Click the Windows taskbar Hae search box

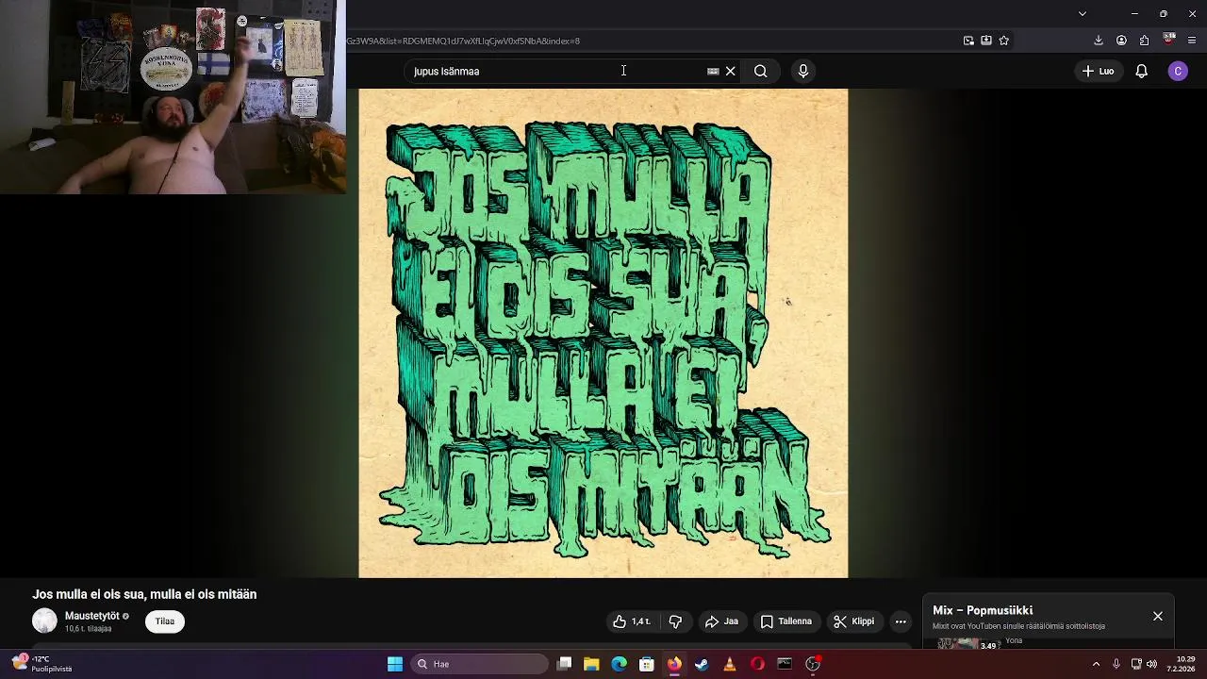pyautogui.click(x=481, y=664)
